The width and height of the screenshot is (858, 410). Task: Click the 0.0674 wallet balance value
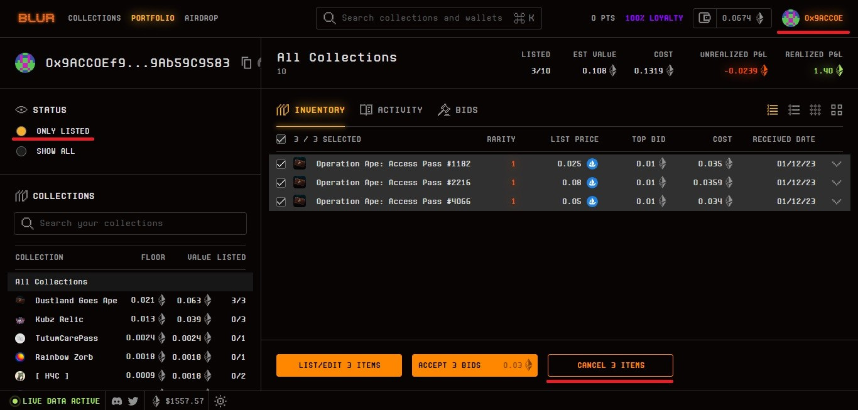737,18
